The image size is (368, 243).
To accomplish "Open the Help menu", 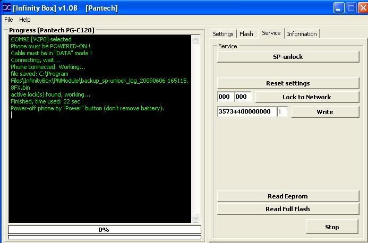I will click(x=24, y=20).
